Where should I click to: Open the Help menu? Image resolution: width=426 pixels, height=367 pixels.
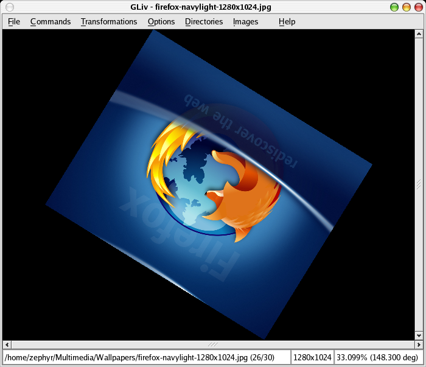point(287,21)
